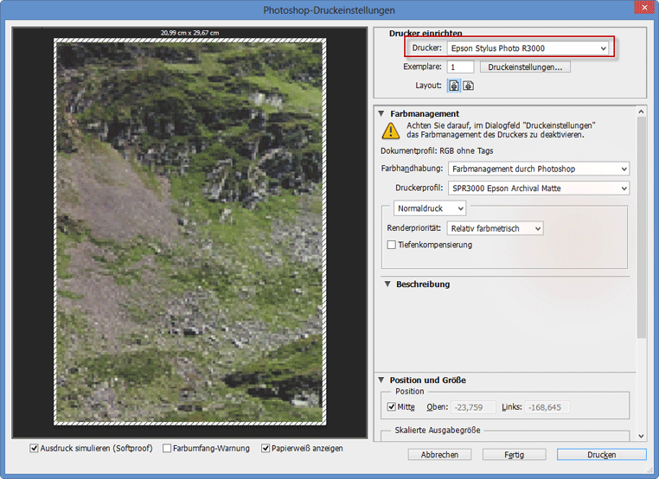Click the Abbrechen button

439,455
